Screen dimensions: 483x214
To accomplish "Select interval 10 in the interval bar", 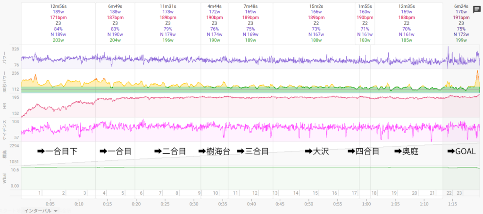I will (x=216, y=193).
